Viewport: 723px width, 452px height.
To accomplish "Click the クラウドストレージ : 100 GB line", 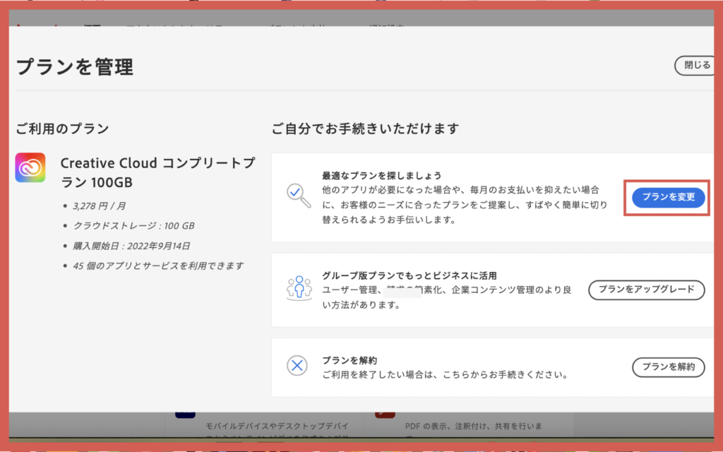I will 133,225.
